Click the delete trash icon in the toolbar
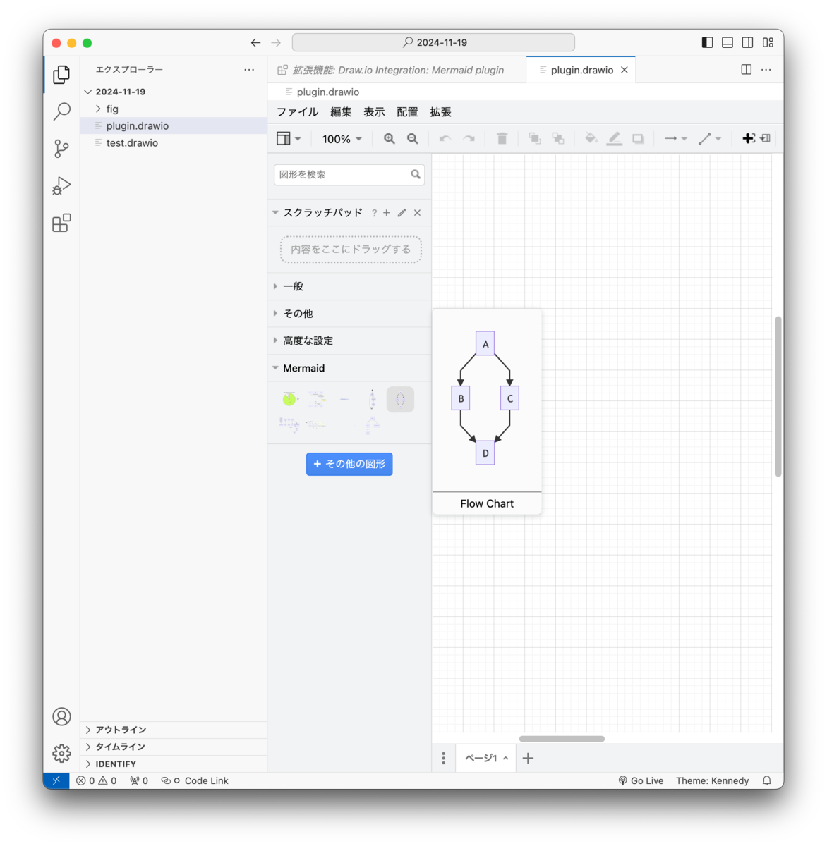 tap(502, 138)
